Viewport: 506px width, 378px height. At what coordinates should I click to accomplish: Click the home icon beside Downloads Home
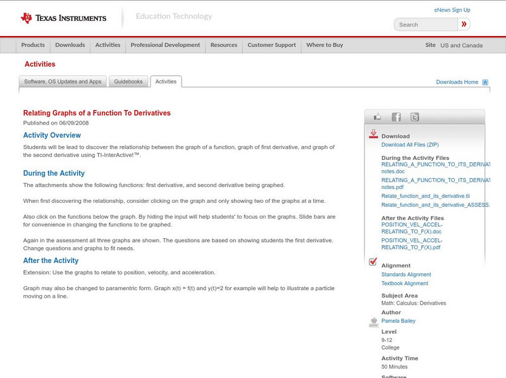point(485,82)
